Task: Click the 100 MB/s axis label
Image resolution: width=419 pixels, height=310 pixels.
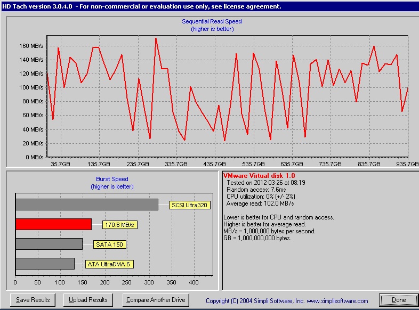Action: point(31,87)
